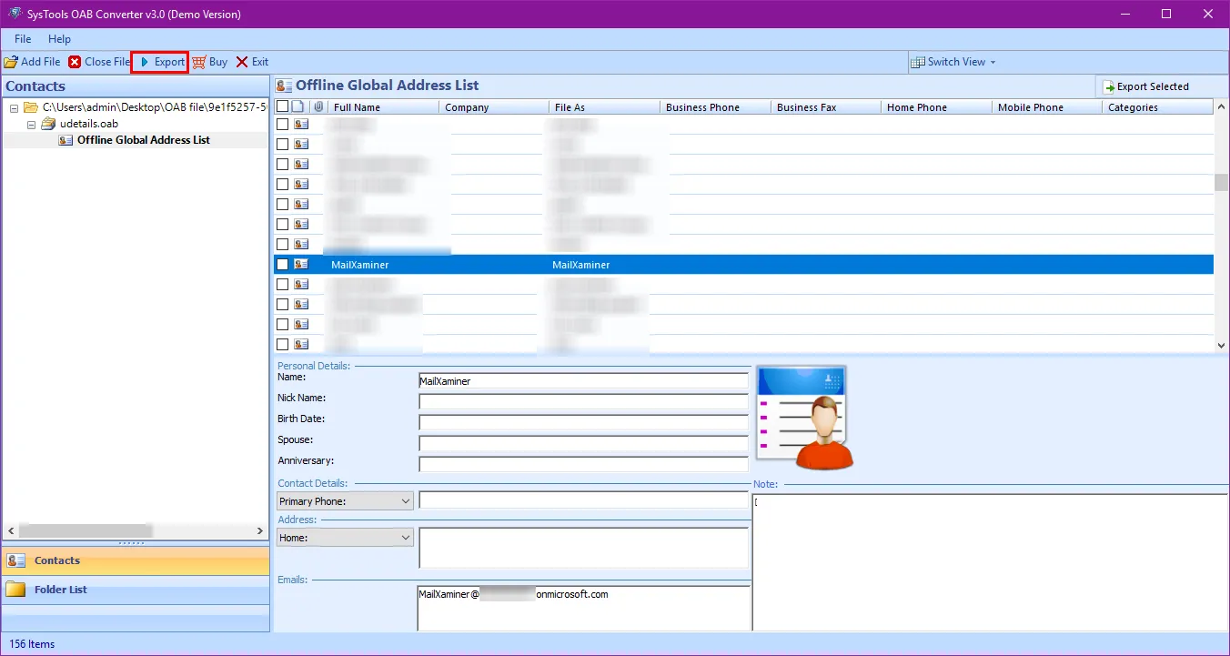
Task: Open the Primary Phone dropdown
Action: 345,501
